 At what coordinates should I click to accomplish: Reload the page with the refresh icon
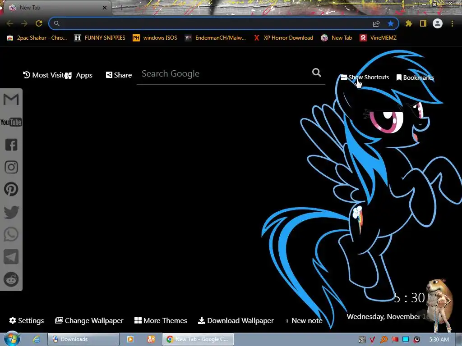click(39, 23)
